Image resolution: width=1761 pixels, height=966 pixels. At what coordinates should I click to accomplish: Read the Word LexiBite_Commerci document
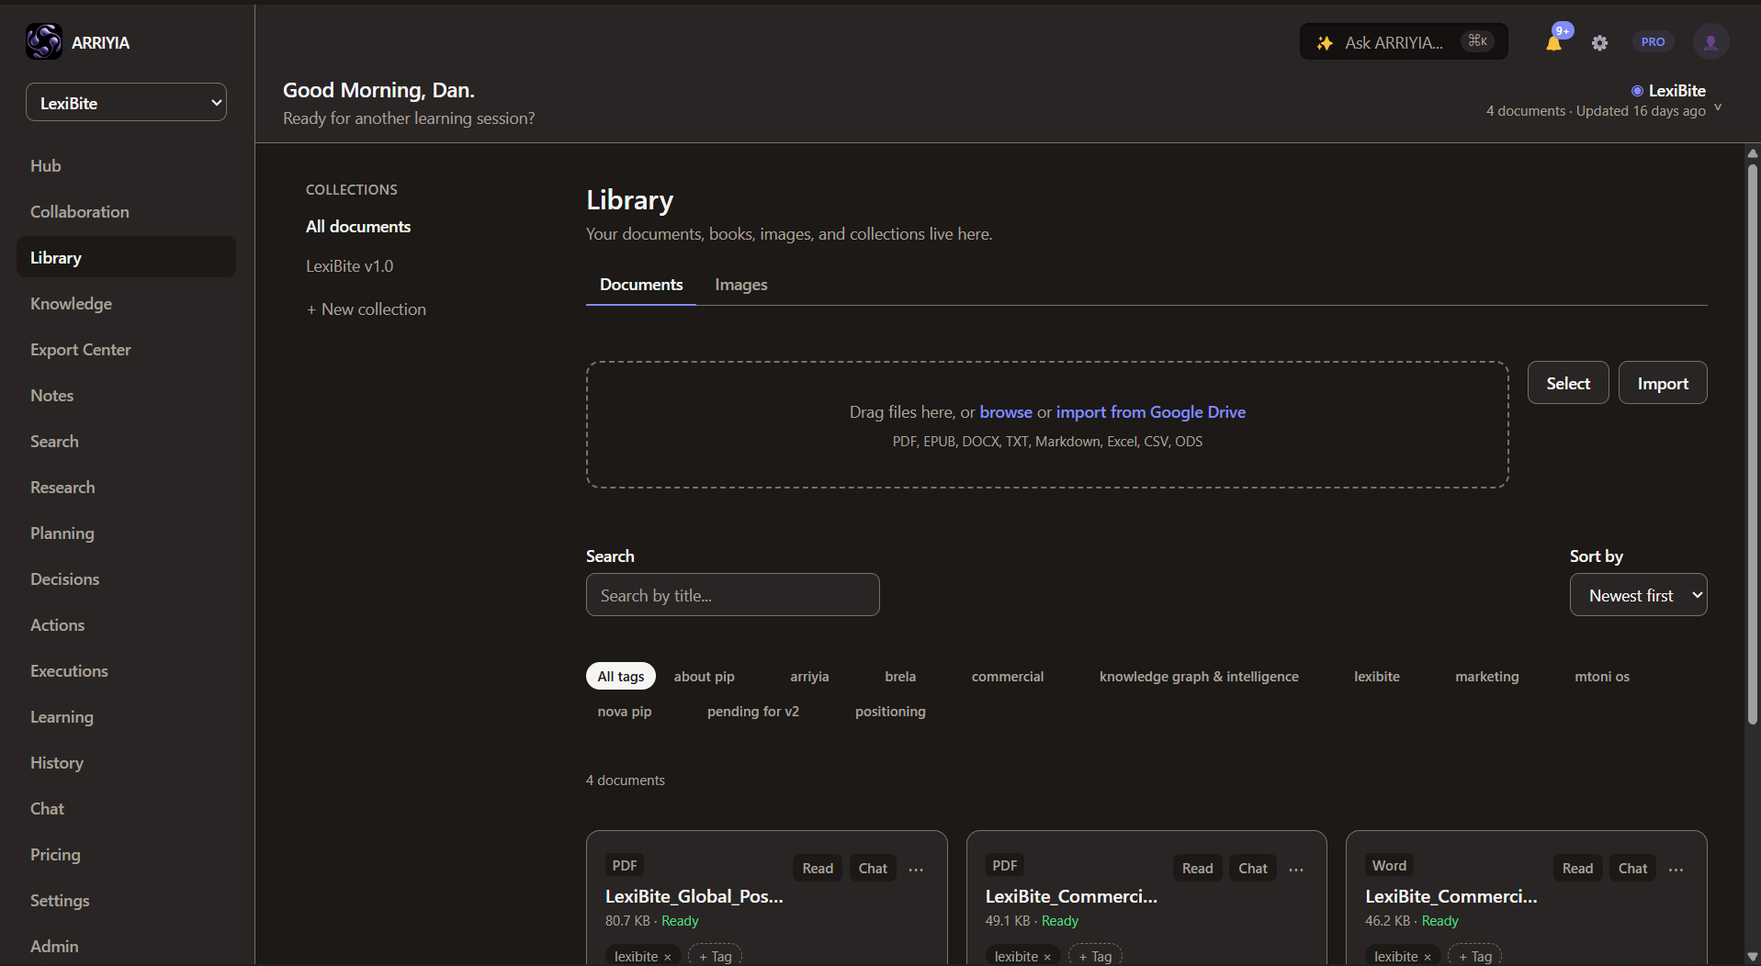pos(1577,869)
